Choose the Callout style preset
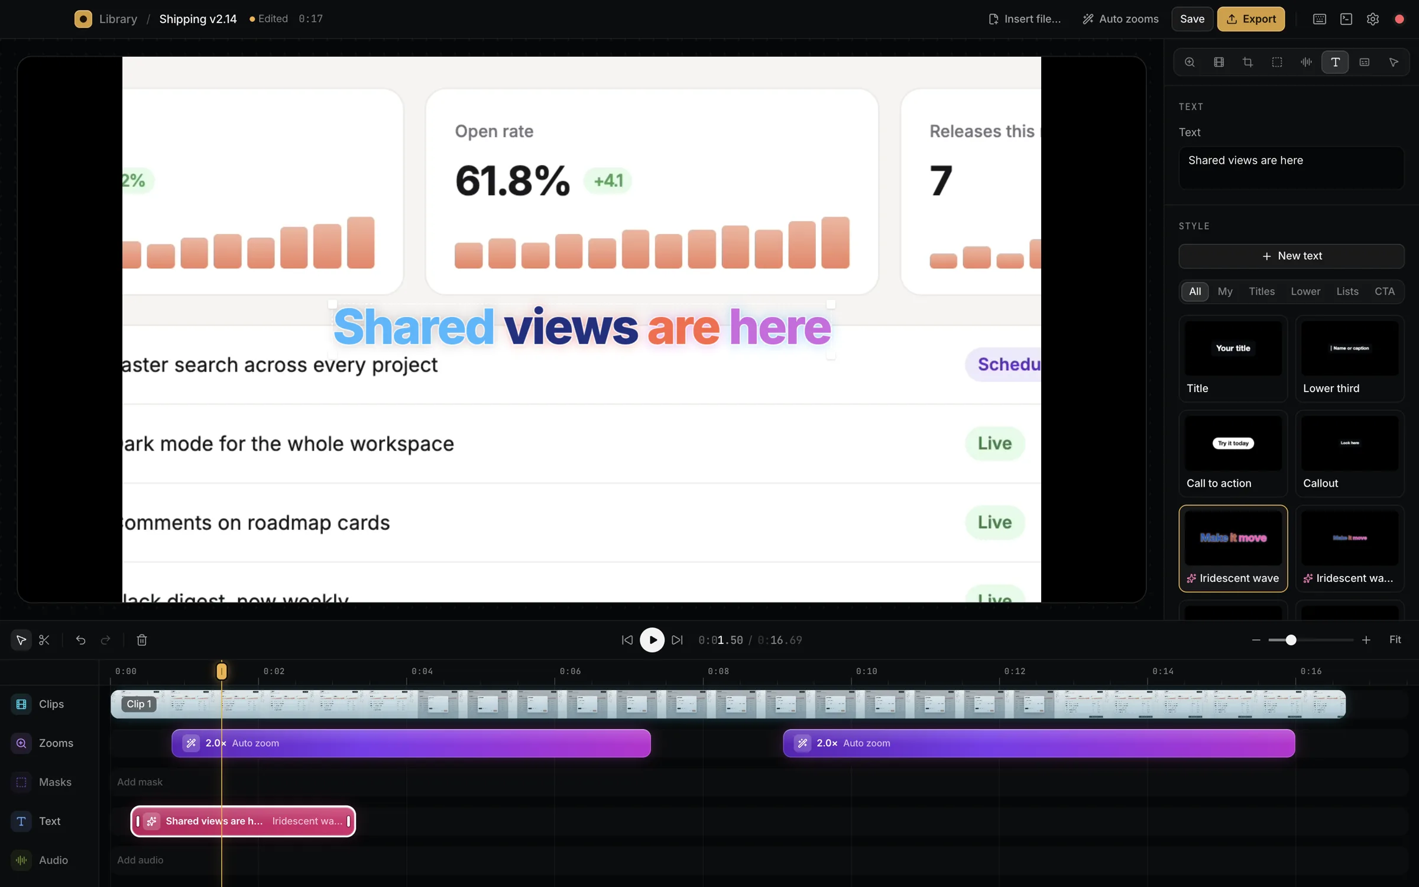1419x887 pixels. click(x=1350, y=454)
